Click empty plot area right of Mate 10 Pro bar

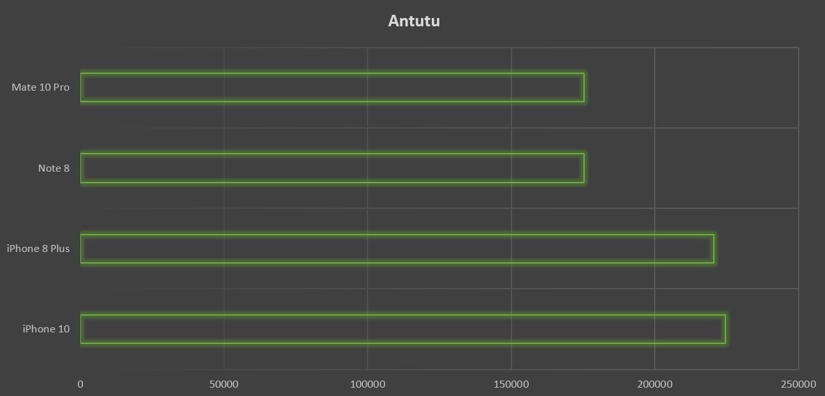pos(691,87)
